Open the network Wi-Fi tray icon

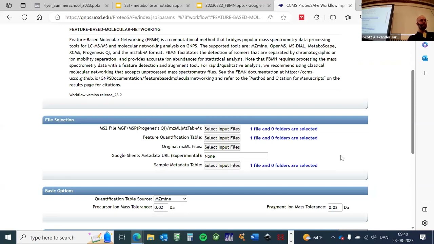[366, 237]
